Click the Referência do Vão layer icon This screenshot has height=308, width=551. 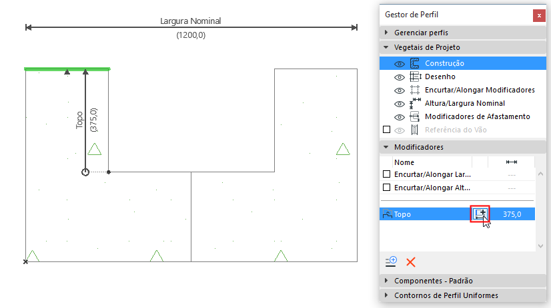(x=415, y=130)
